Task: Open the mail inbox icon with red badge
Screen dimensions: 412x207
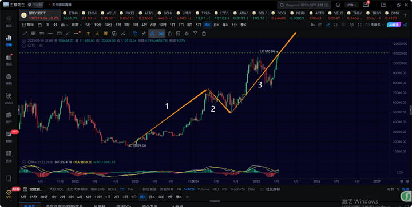Action: [366, 5]
